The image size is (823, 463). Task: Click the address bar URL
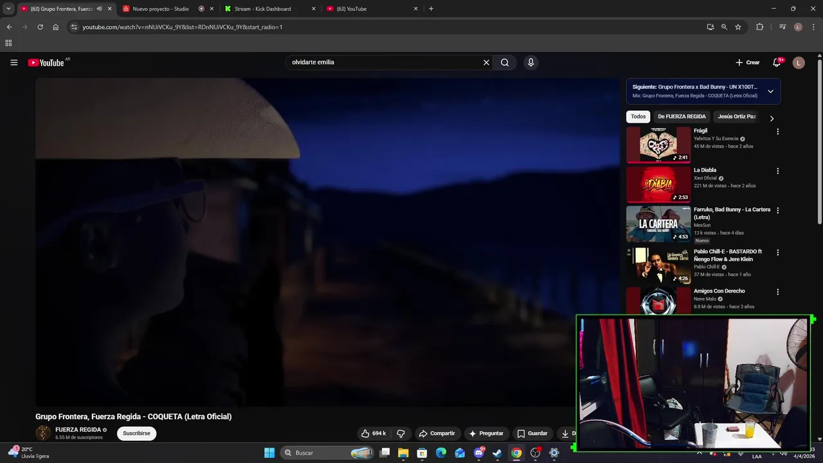183,27
